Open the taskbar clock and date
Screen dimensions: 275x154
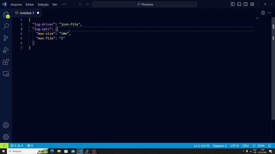click(263, 151)
